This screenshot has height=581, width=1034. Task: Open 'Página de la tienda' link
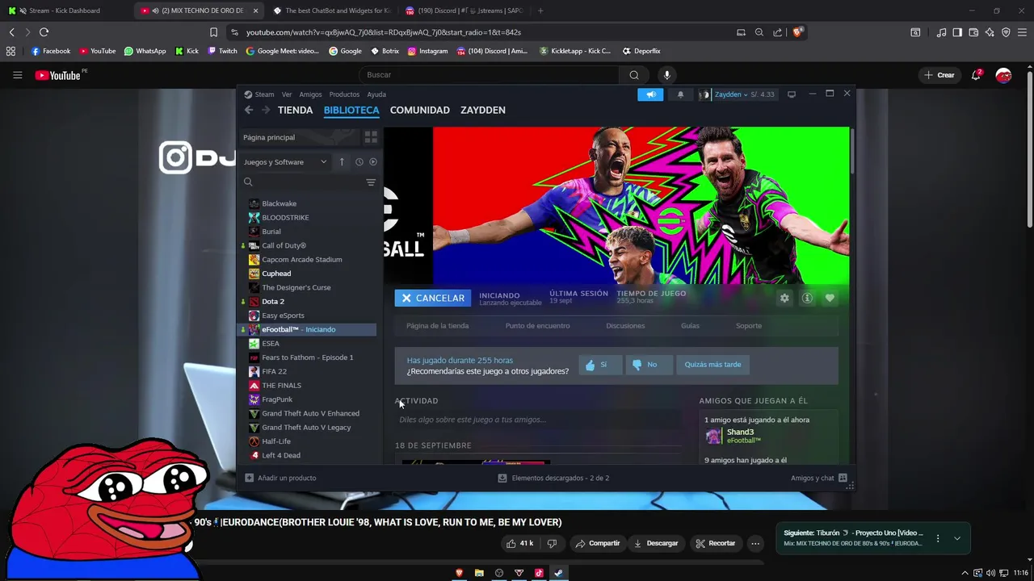[437, 326]
